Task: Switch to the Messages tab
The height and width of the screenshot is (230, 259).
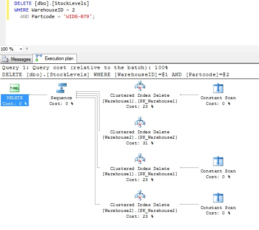Action: click(16, 59)
